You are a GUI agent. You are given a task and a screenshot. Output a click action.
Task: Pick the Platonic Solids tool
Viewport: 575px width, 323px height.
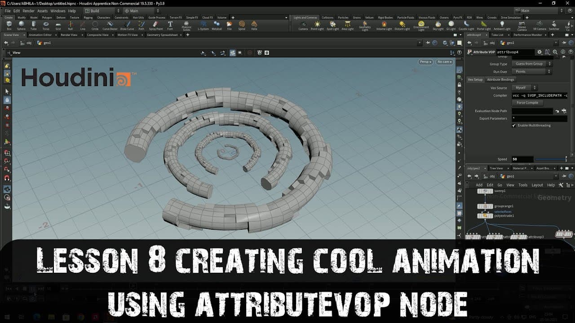tap(186, 26)
